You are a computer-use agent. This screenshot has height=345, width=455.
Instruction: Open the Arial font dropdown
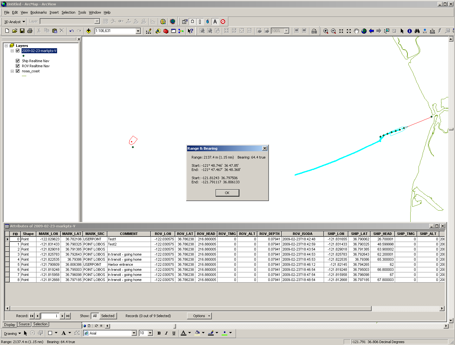pos(134,333)
